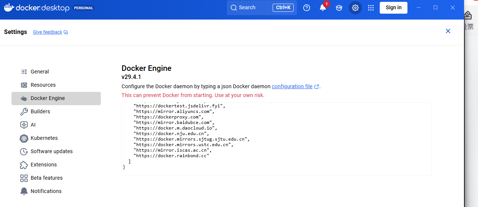Click the AI sparkle icon
Screen dimensions: 478x207
[24, 125]
